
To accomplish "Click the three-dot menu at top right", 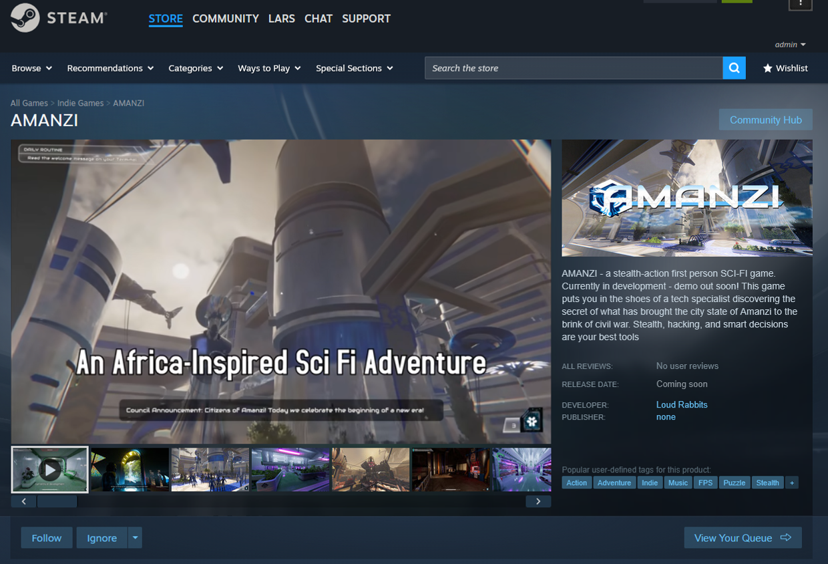I will (801, 4).
